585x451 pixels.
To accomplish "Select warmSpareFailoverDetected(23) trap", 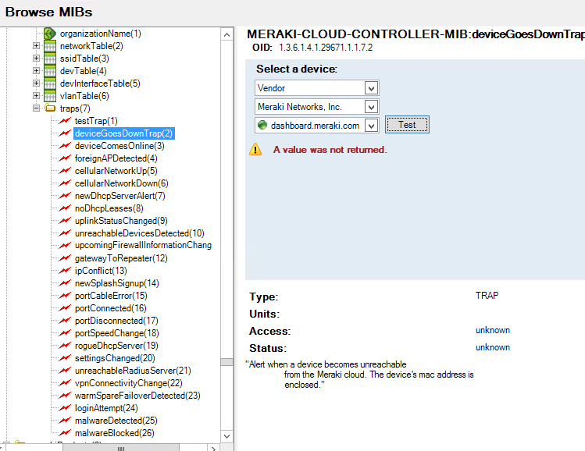I will click(137, 396).
